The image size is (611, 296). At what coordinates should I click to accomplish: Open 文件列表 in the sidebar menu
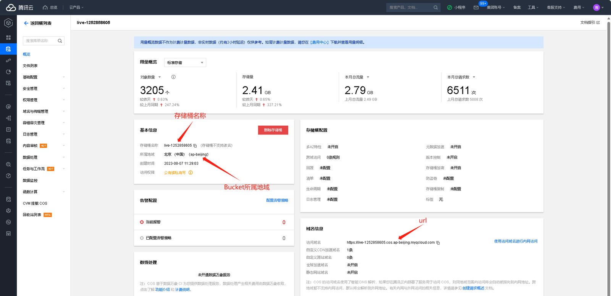pyautogui.click(x=30, y=66)
